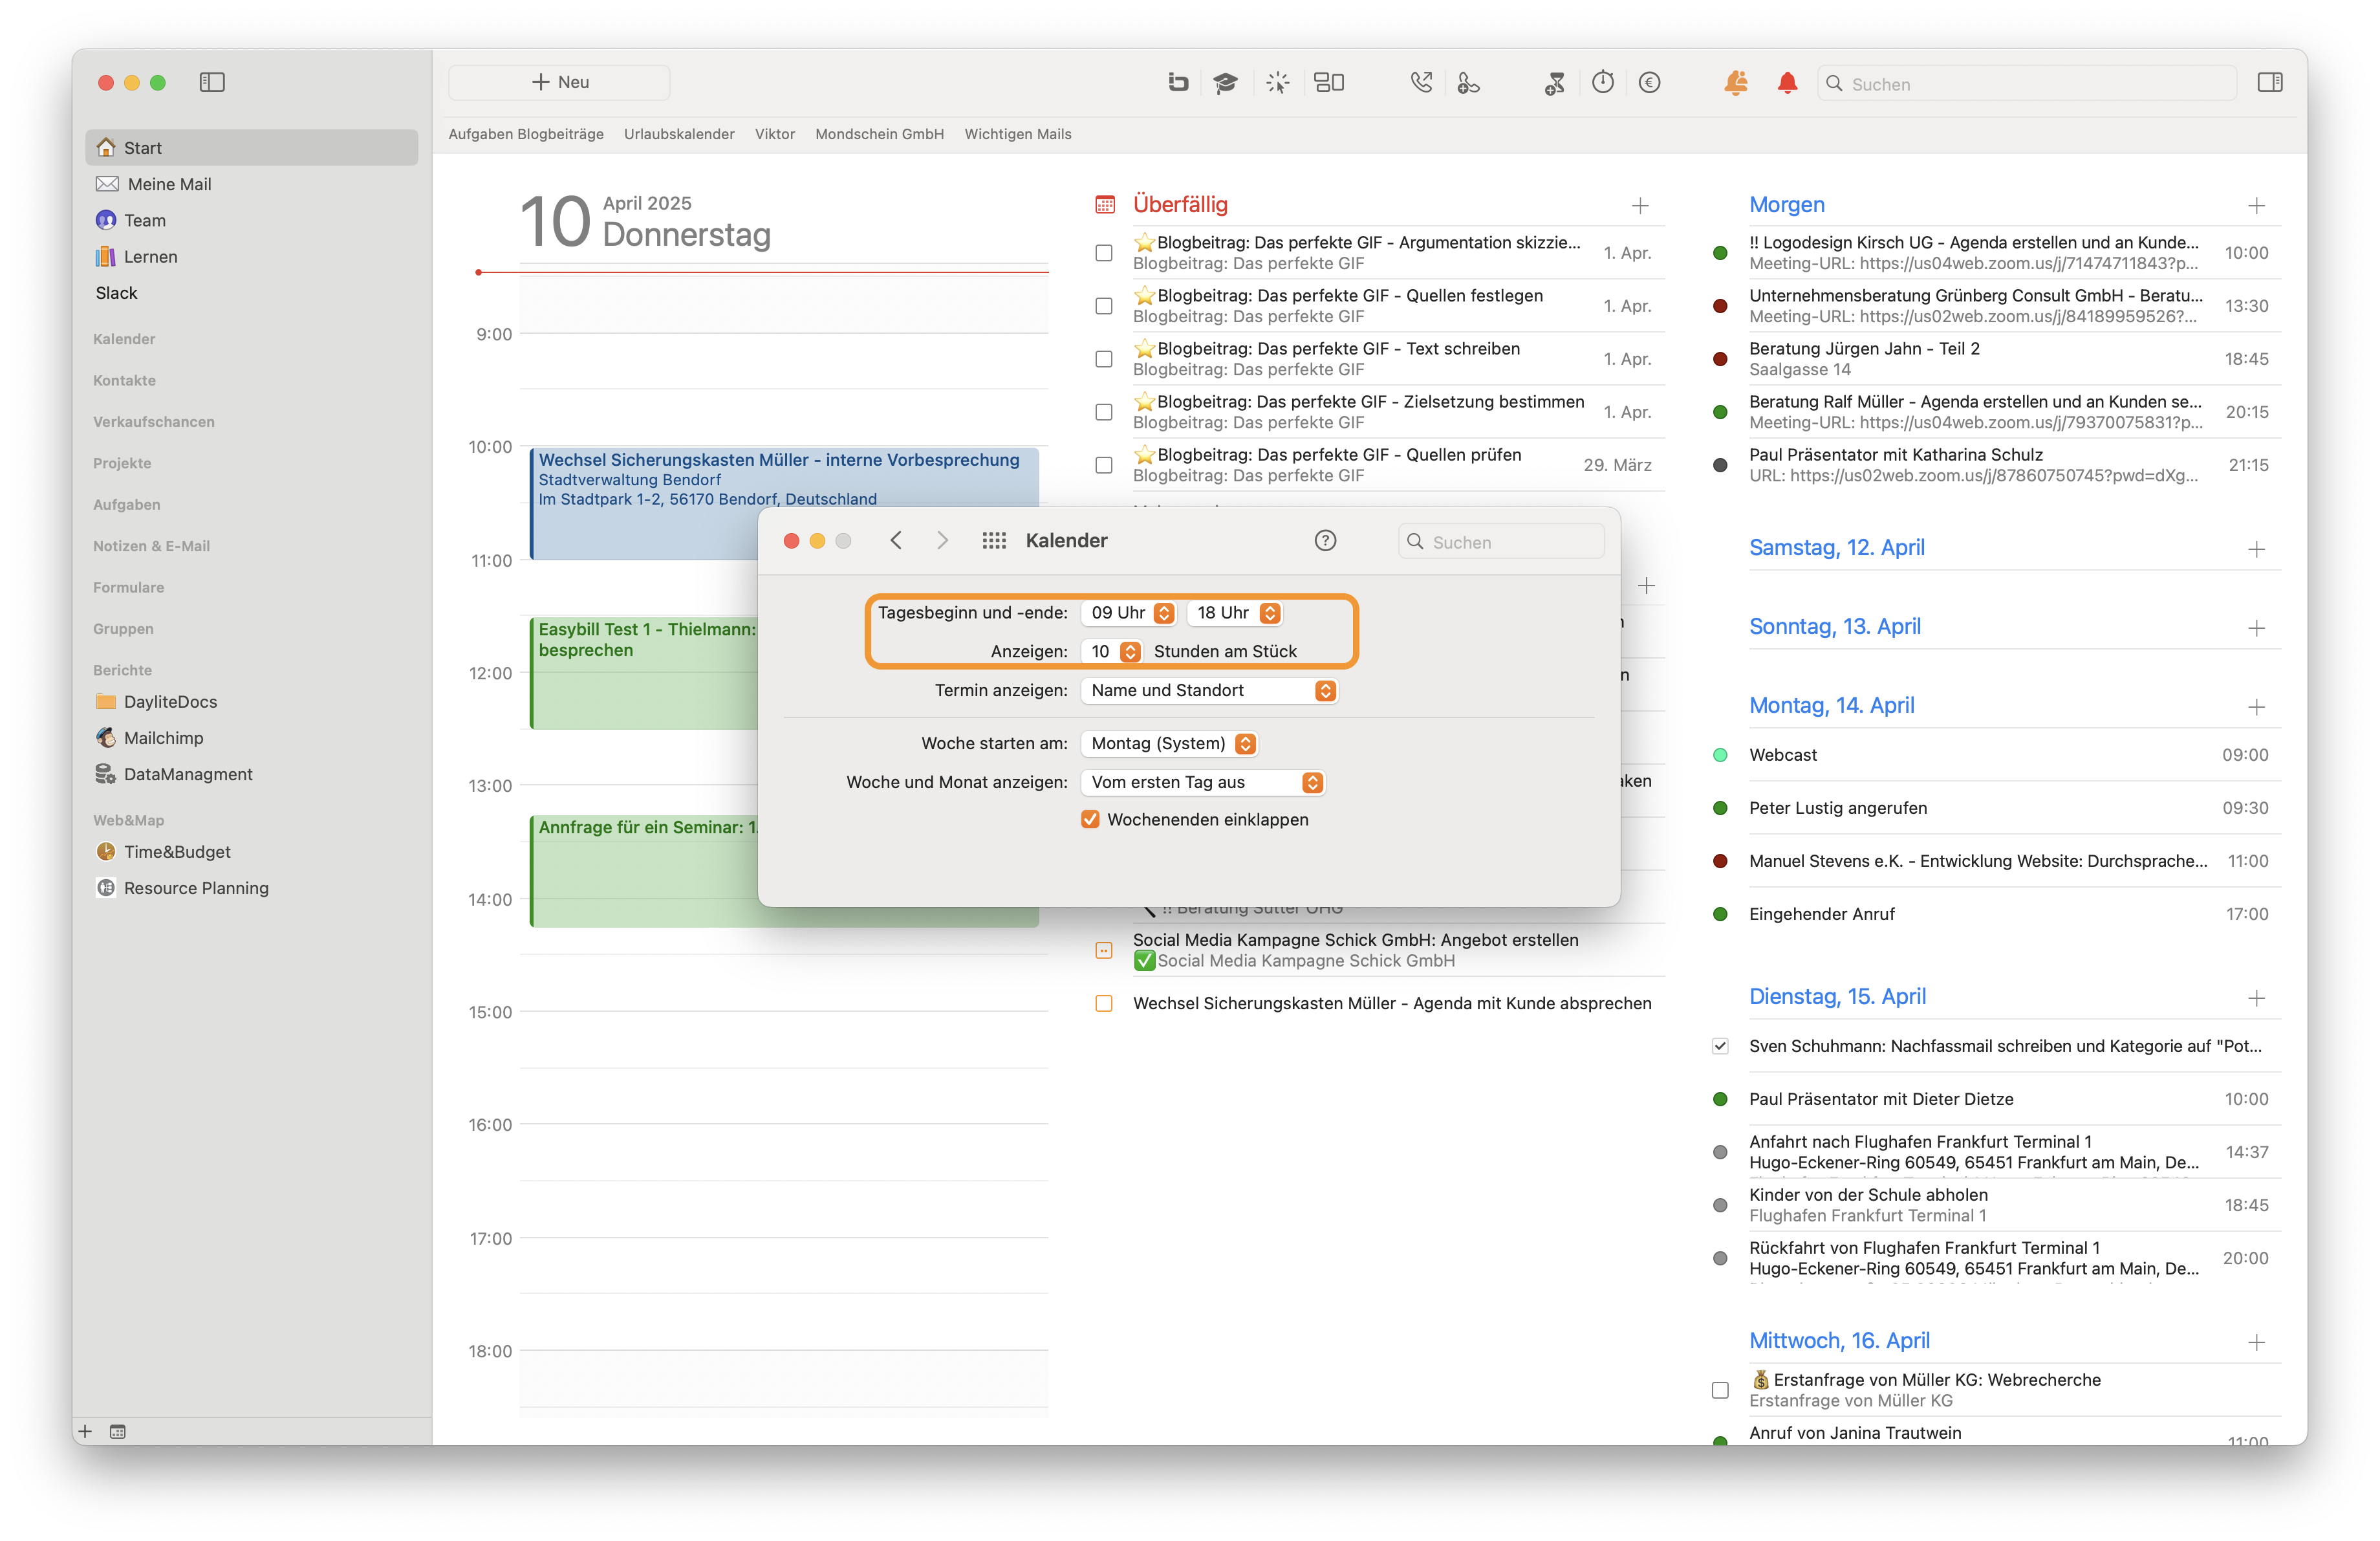The image size is (2380, 1541).
Task: Expand the Aufgaben sidebar section
Action: coord(126,504)
